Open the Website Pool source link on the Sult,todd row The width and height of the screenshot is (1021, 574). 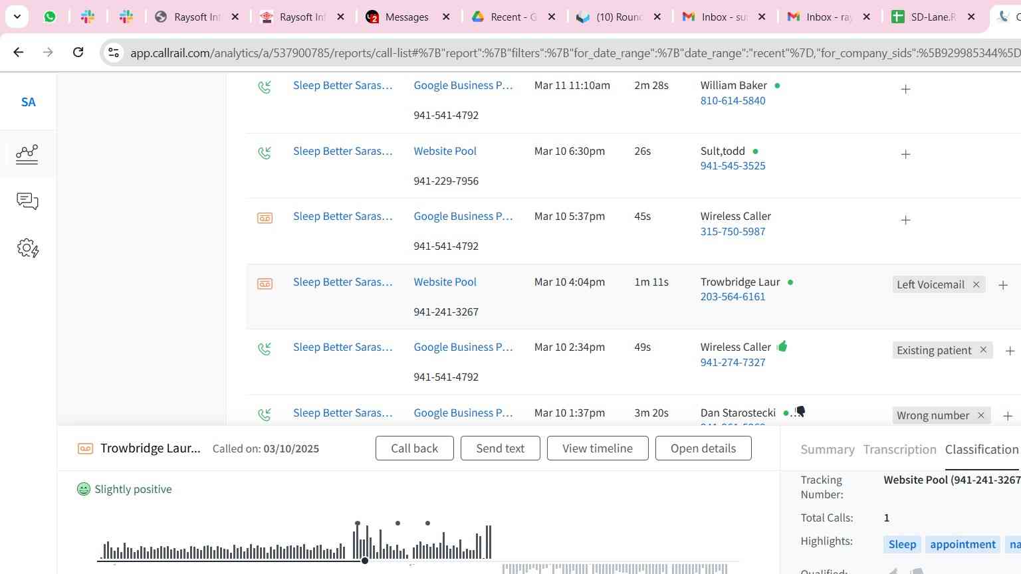click(x=445, y=151)
